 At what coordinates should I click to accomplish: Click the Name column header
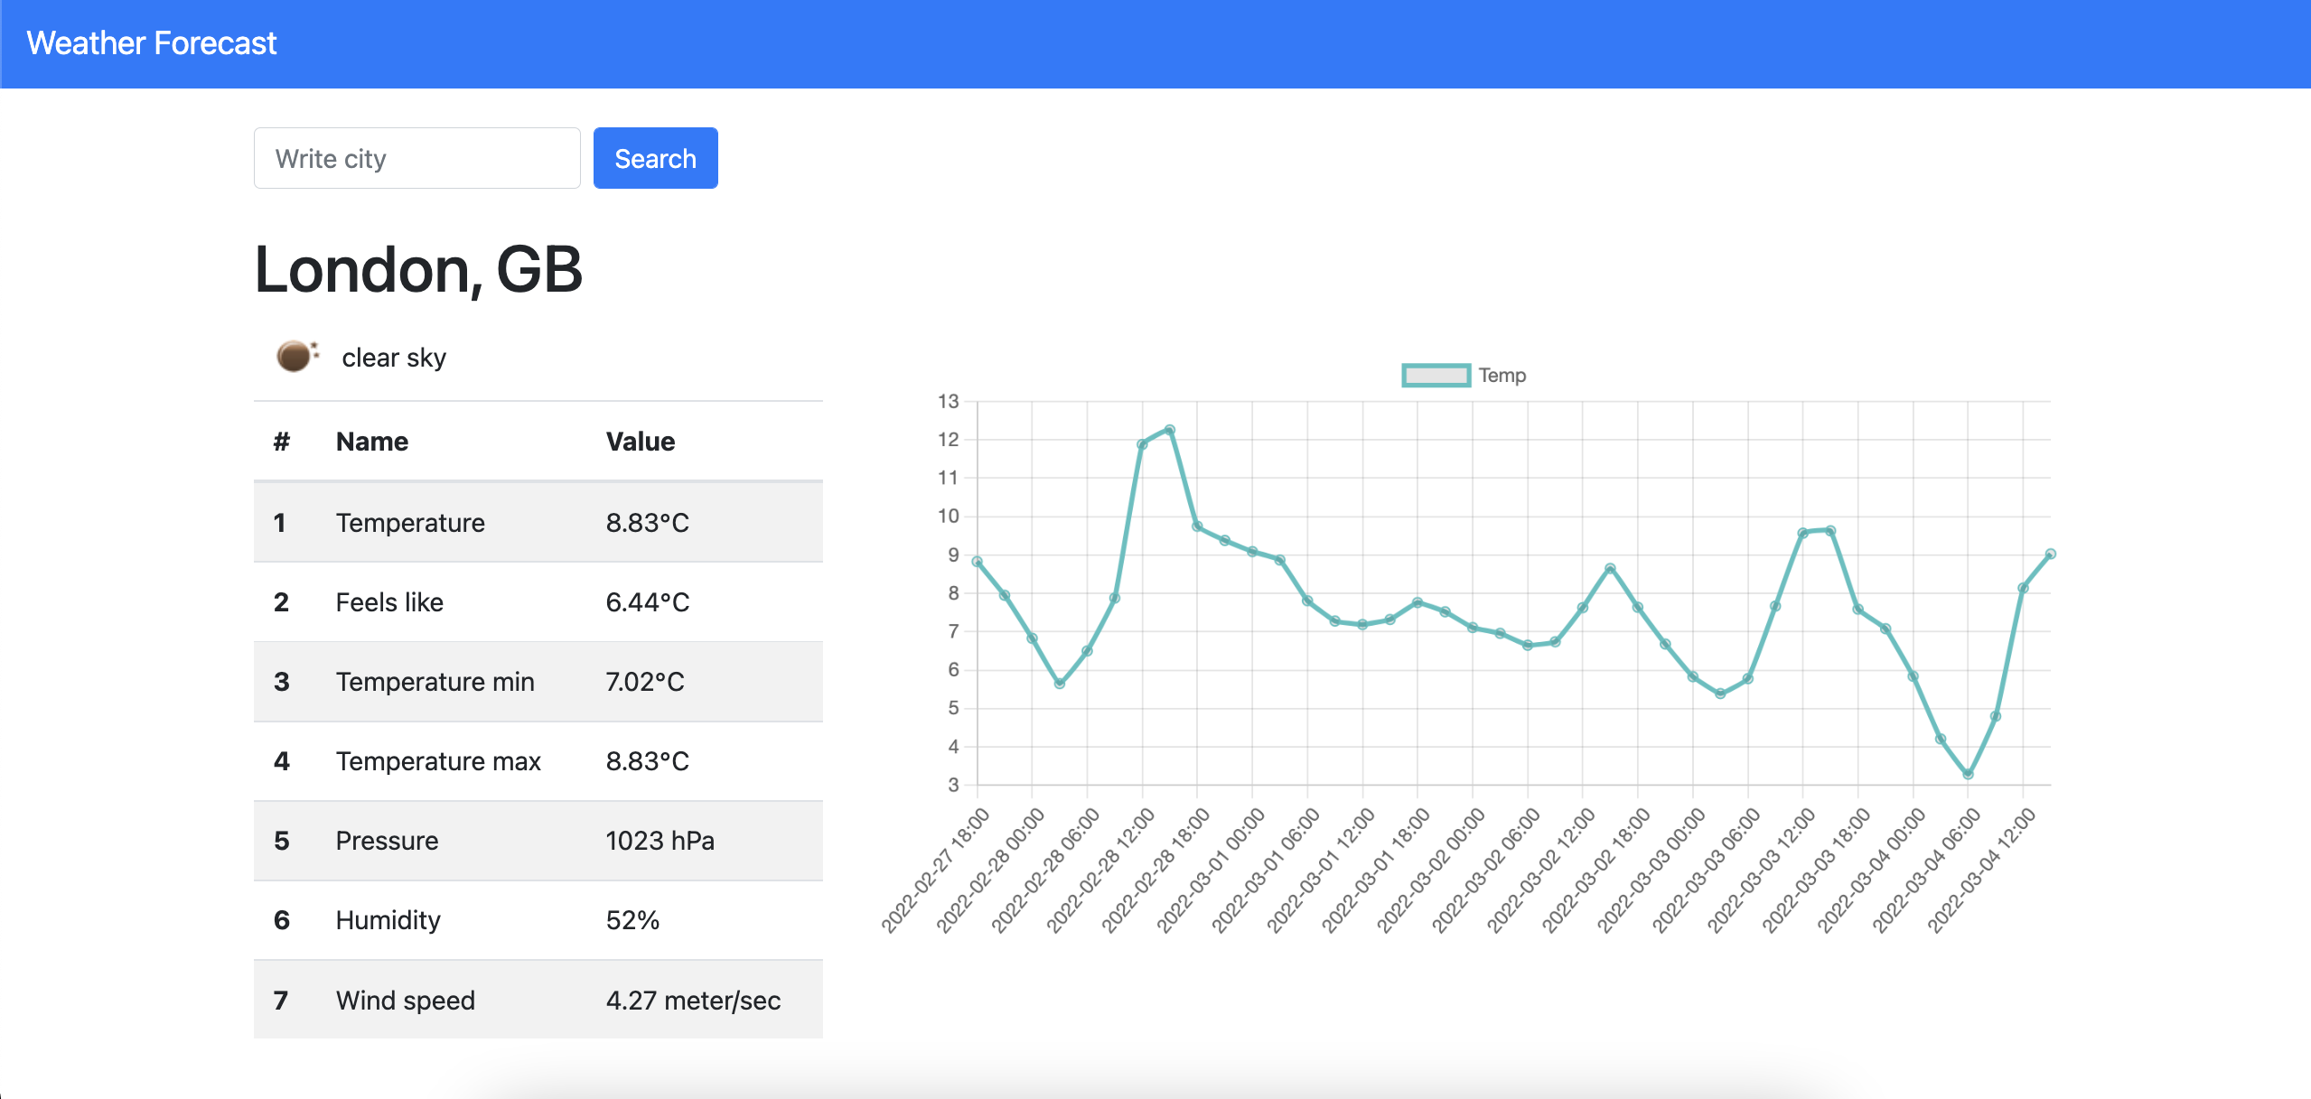pos(372,442)
